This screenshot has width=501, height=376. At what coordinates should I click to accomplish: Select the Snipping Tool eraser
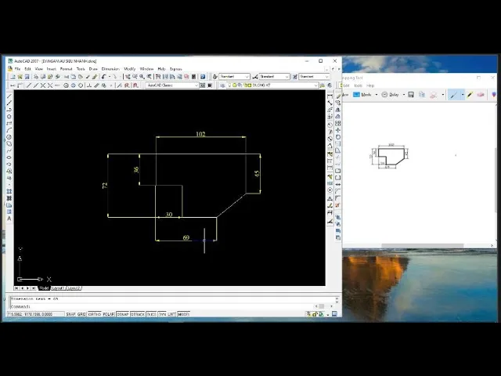[x=481, y=95]
